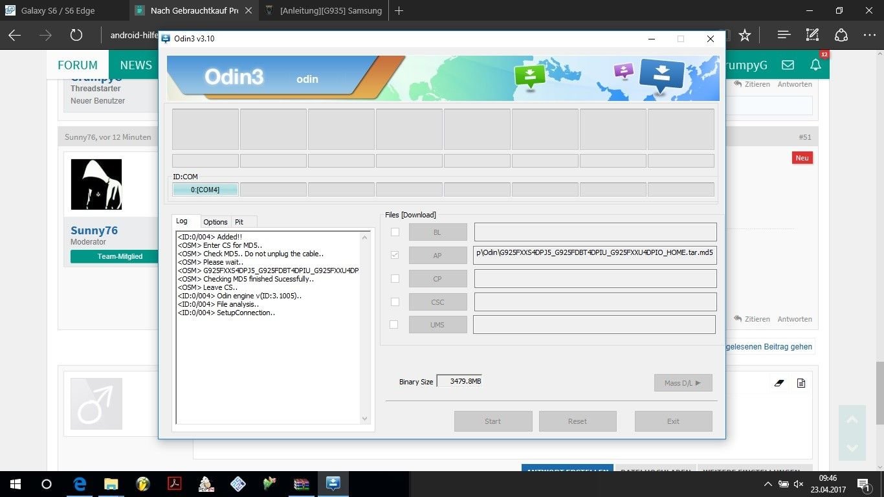Select the 0:[COM4] ID:COM box
The image size is (884, 497).
[x=205, y=190]
